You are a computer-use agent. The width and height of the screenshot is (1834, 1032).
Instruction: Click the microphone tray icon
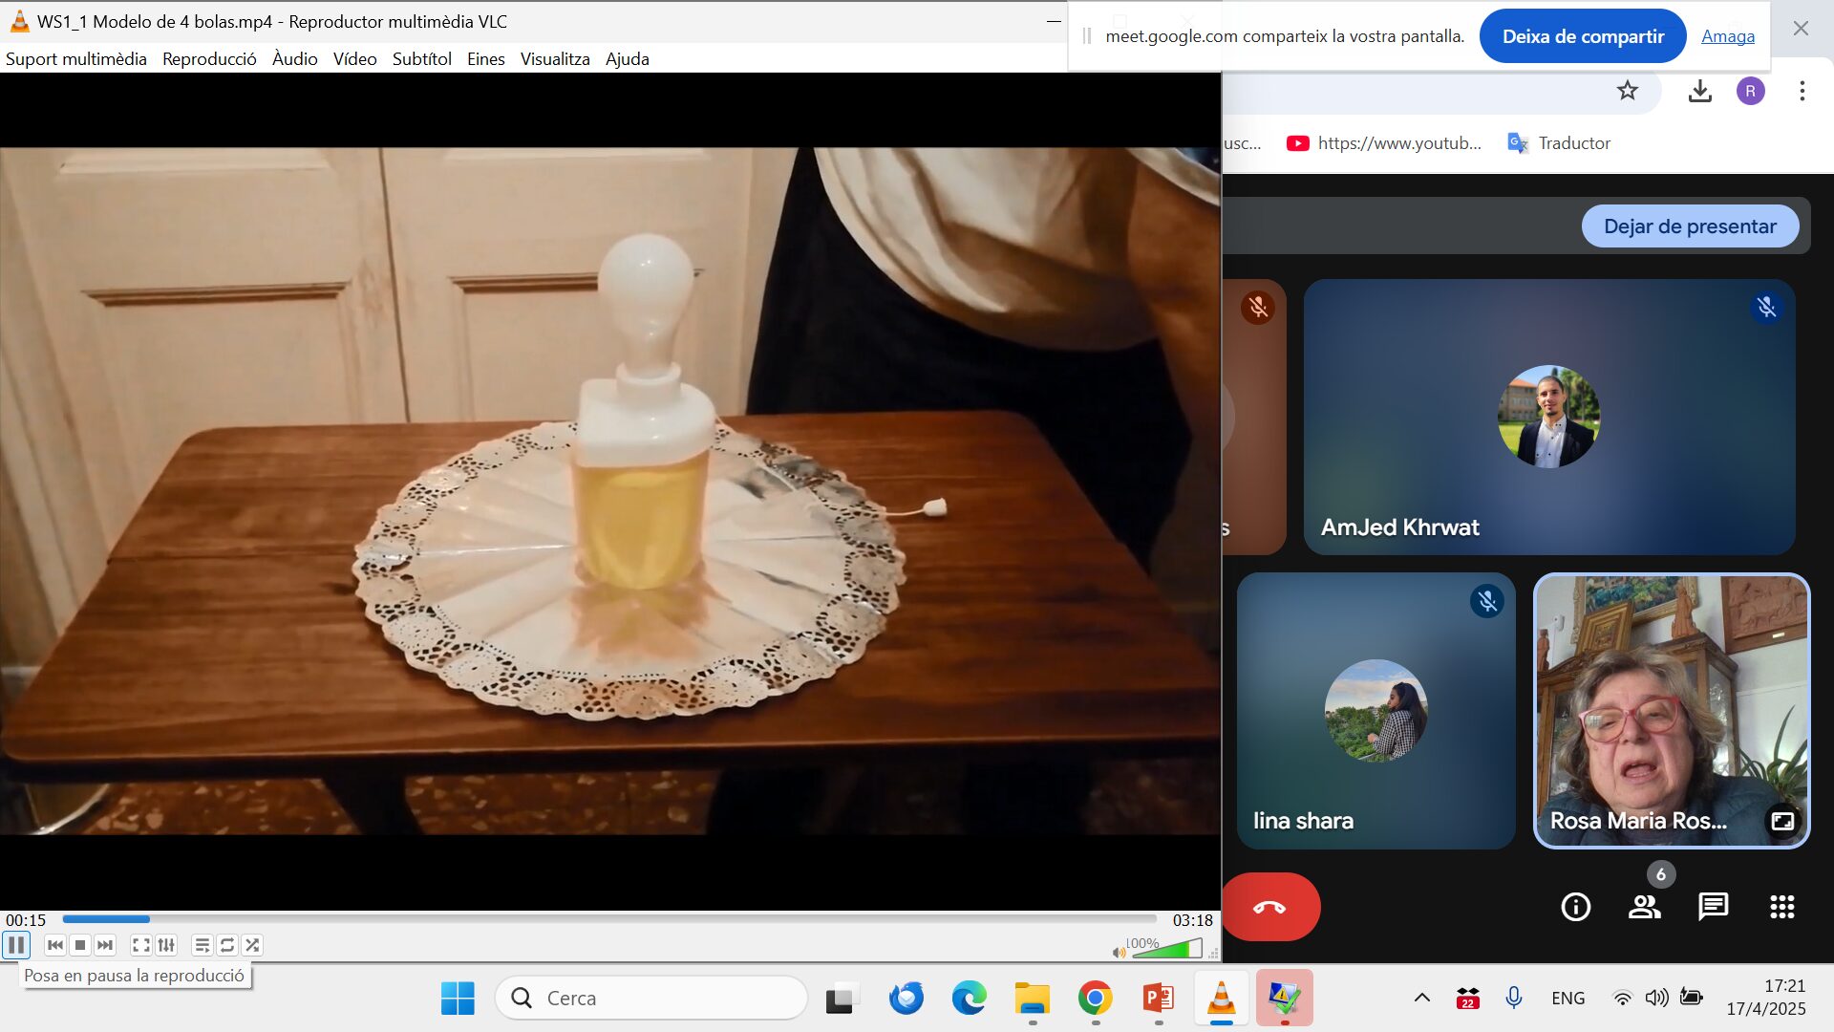(x=1513, y=999)
